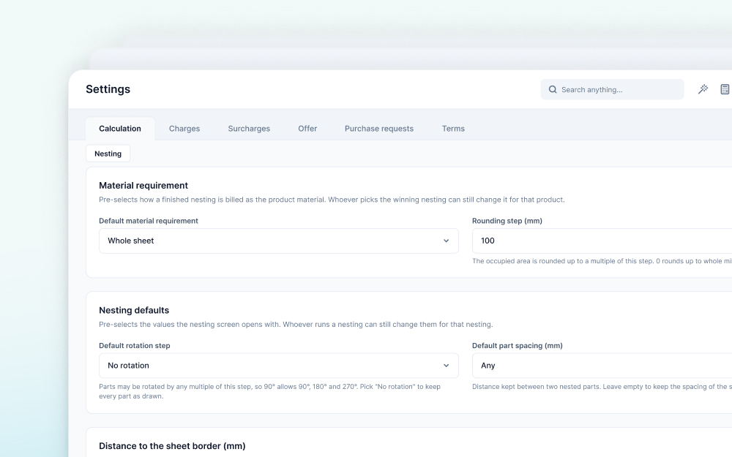732x457 pixels.
Task: Go to the Offer tab
Action: tap(307, 129)
